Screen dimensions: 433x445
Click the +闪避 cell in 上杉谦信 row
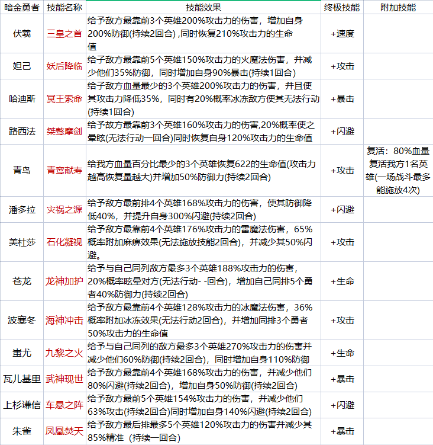tap(342, 405)
